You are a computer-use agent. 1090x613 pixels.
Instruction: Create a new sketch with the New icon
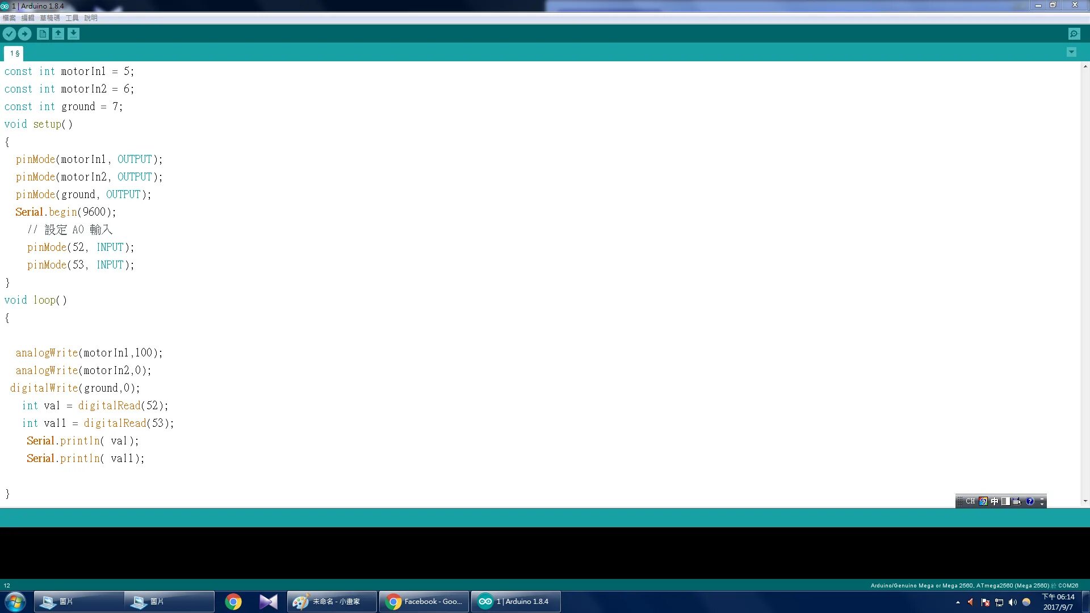click(x=43, y=34)
